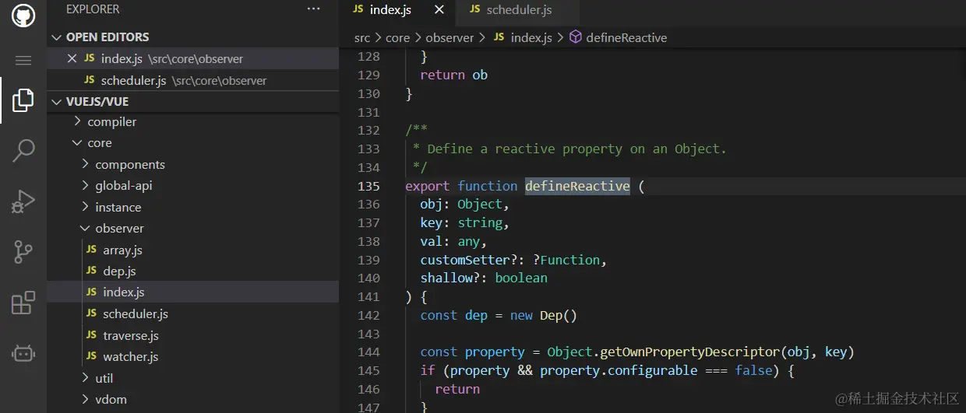This screenshot has width=966, height=413.
Task: Click 'new Dep()' on line 142
Action: [x=544, y=315]
